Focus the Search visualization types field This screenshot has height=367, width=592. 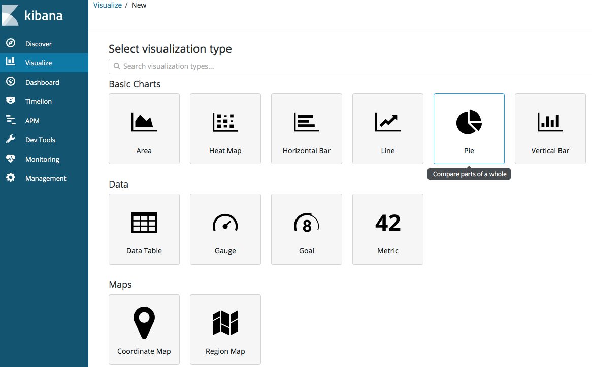[x=350, y=66]
